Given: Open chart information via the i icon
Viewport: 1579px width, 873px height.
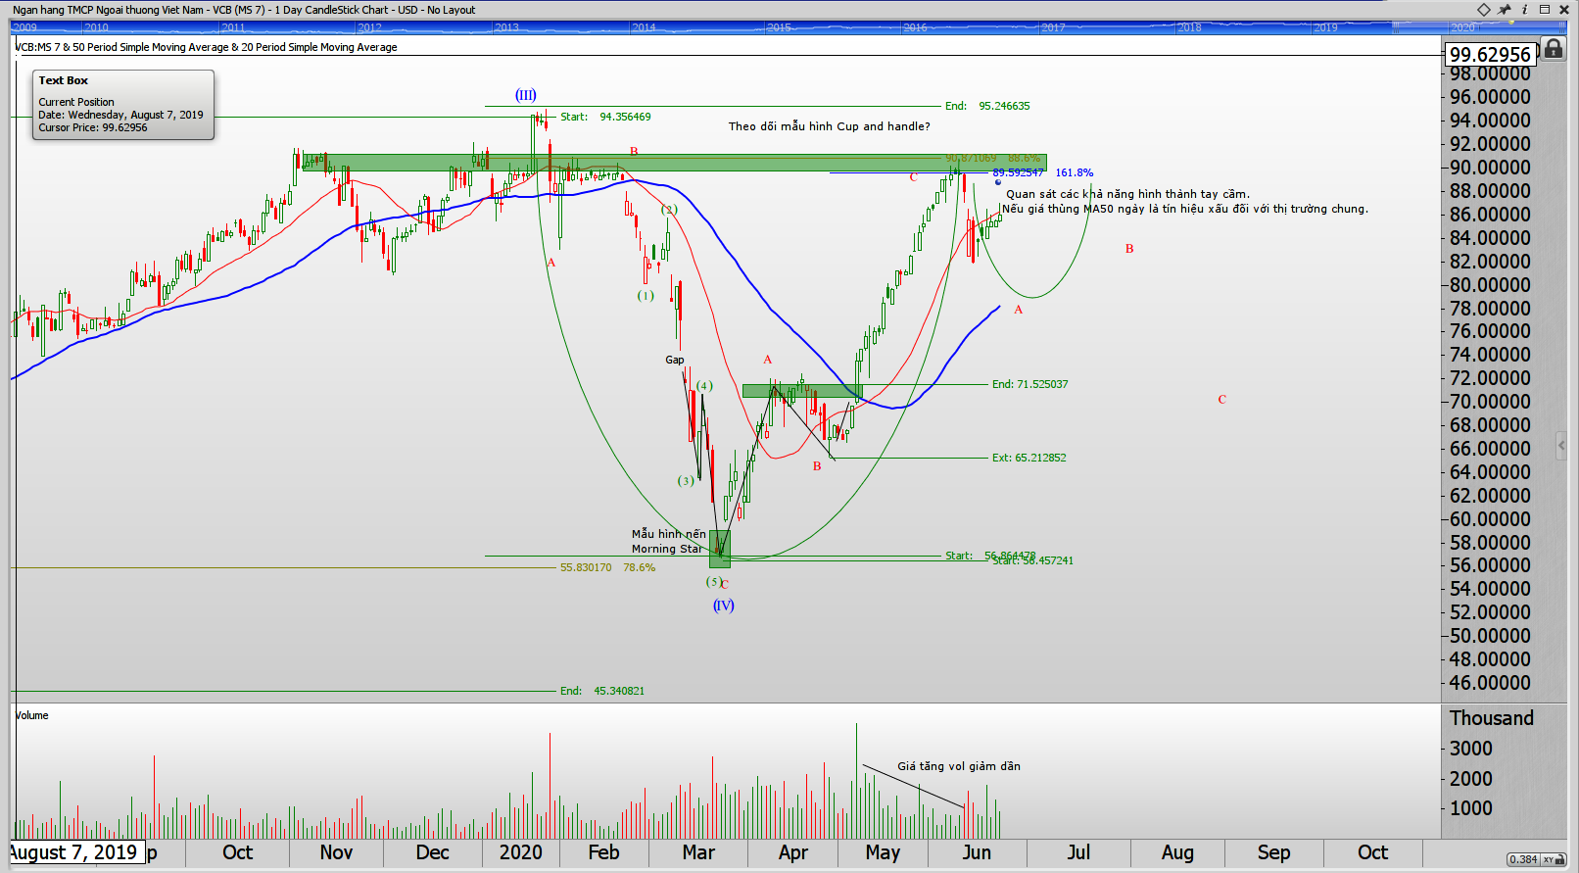Looking at the screenshot, I should coord(1524,10).
